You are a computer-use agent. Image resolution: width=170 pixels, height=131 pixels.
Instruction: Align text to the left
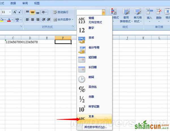pos(27,20)
